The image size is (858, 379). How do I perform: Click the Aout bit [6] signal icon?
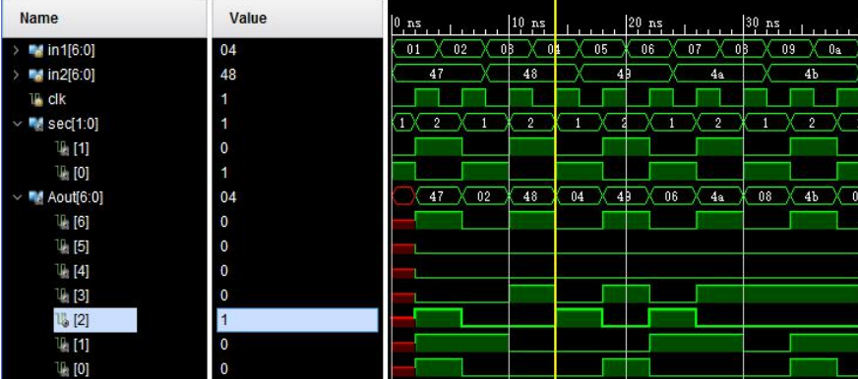pos(62,222)
